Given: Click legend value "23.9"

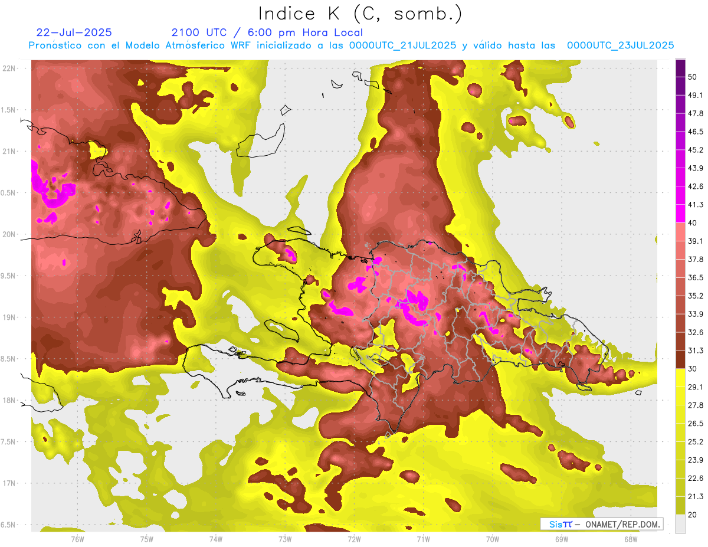Looking at the screenshot, I should [x=695, y=460].
